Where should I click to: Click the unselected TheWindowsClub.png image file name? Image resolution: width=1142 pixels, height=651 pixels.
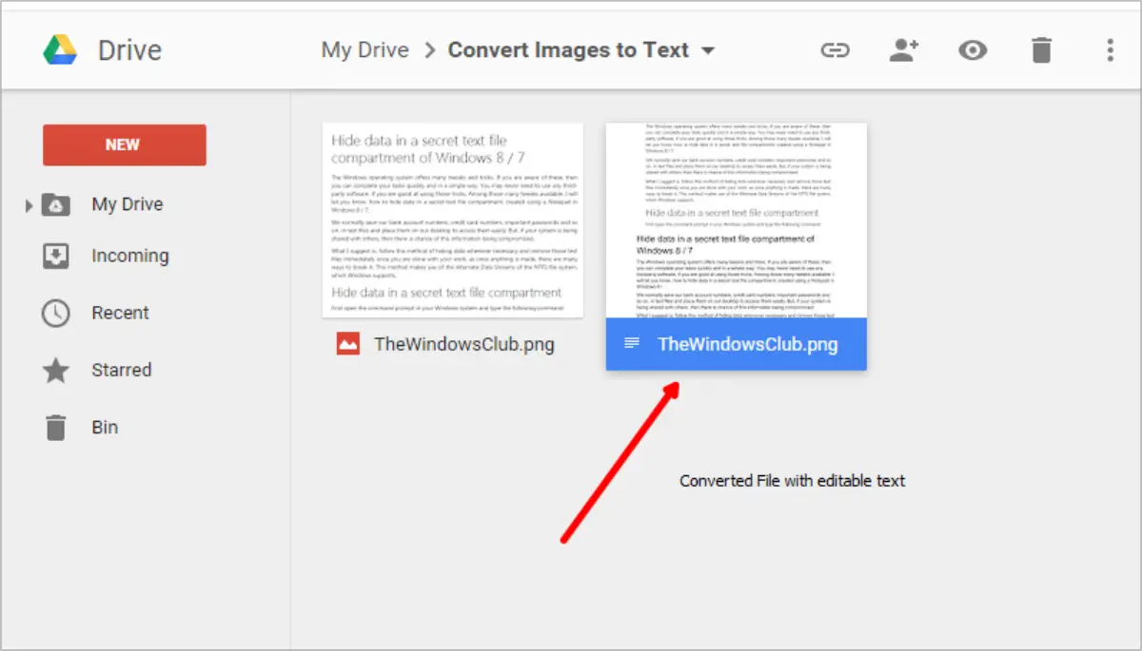pyautogui.click(x=464, y=344)
